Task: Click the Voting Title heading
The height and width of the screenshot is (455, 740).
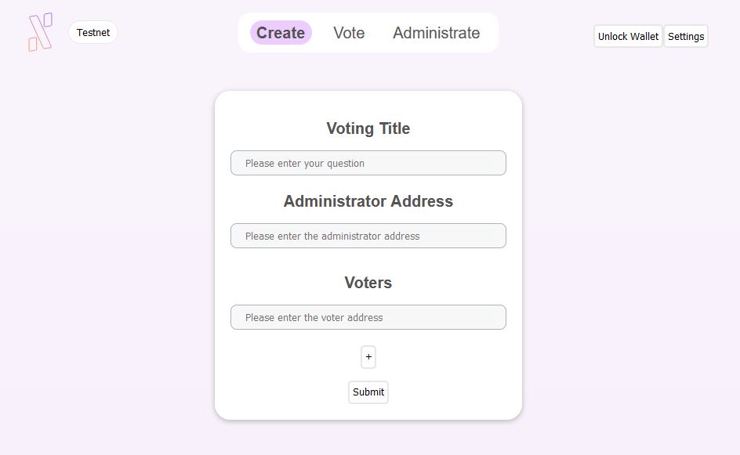Action: (368, 128)
